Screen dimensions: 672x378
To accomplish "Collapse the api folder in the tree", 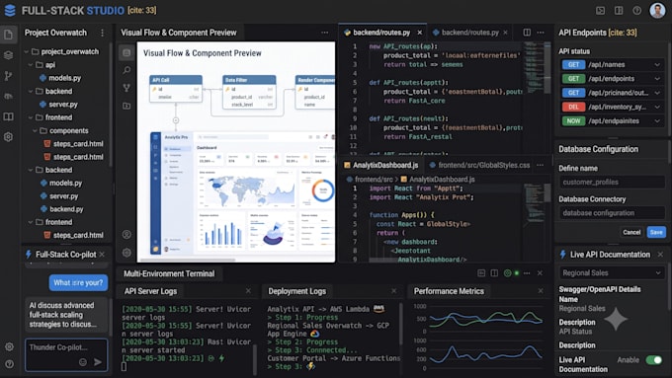I will 31,65.
